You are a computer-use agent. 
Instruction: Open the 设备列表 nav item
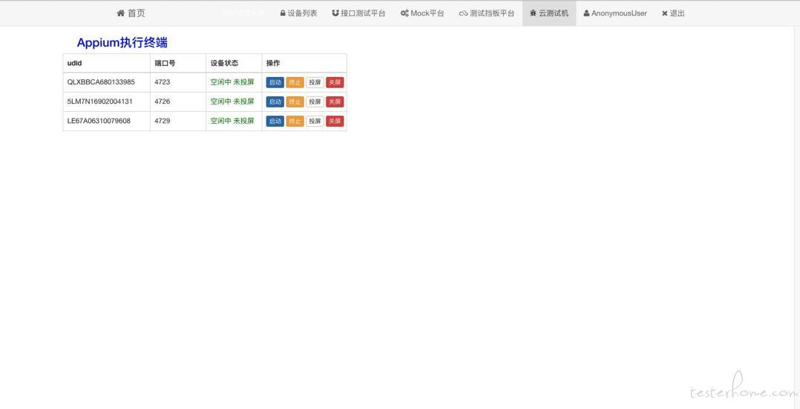pos(298,13)
